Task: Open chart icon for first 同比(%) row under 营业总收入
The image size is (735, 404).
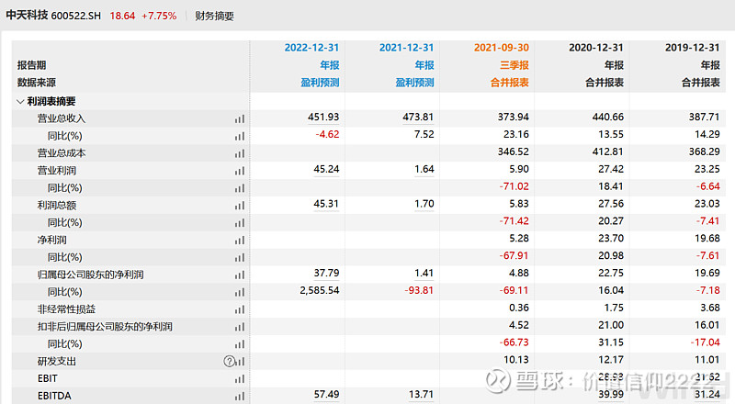Action: [240, 137]
